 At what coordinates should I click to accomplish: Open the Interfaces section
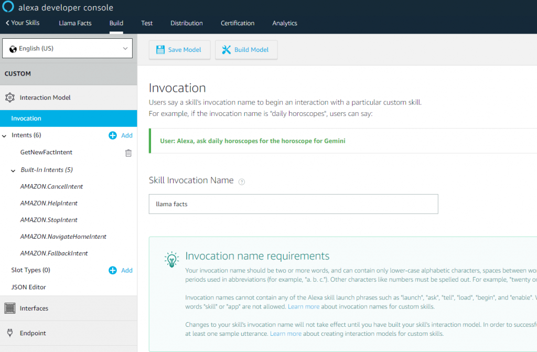[x=69, y=308]
